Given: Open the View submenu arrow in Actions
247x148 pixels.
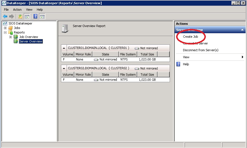Looking at the screenshot, I should point(242,57).
